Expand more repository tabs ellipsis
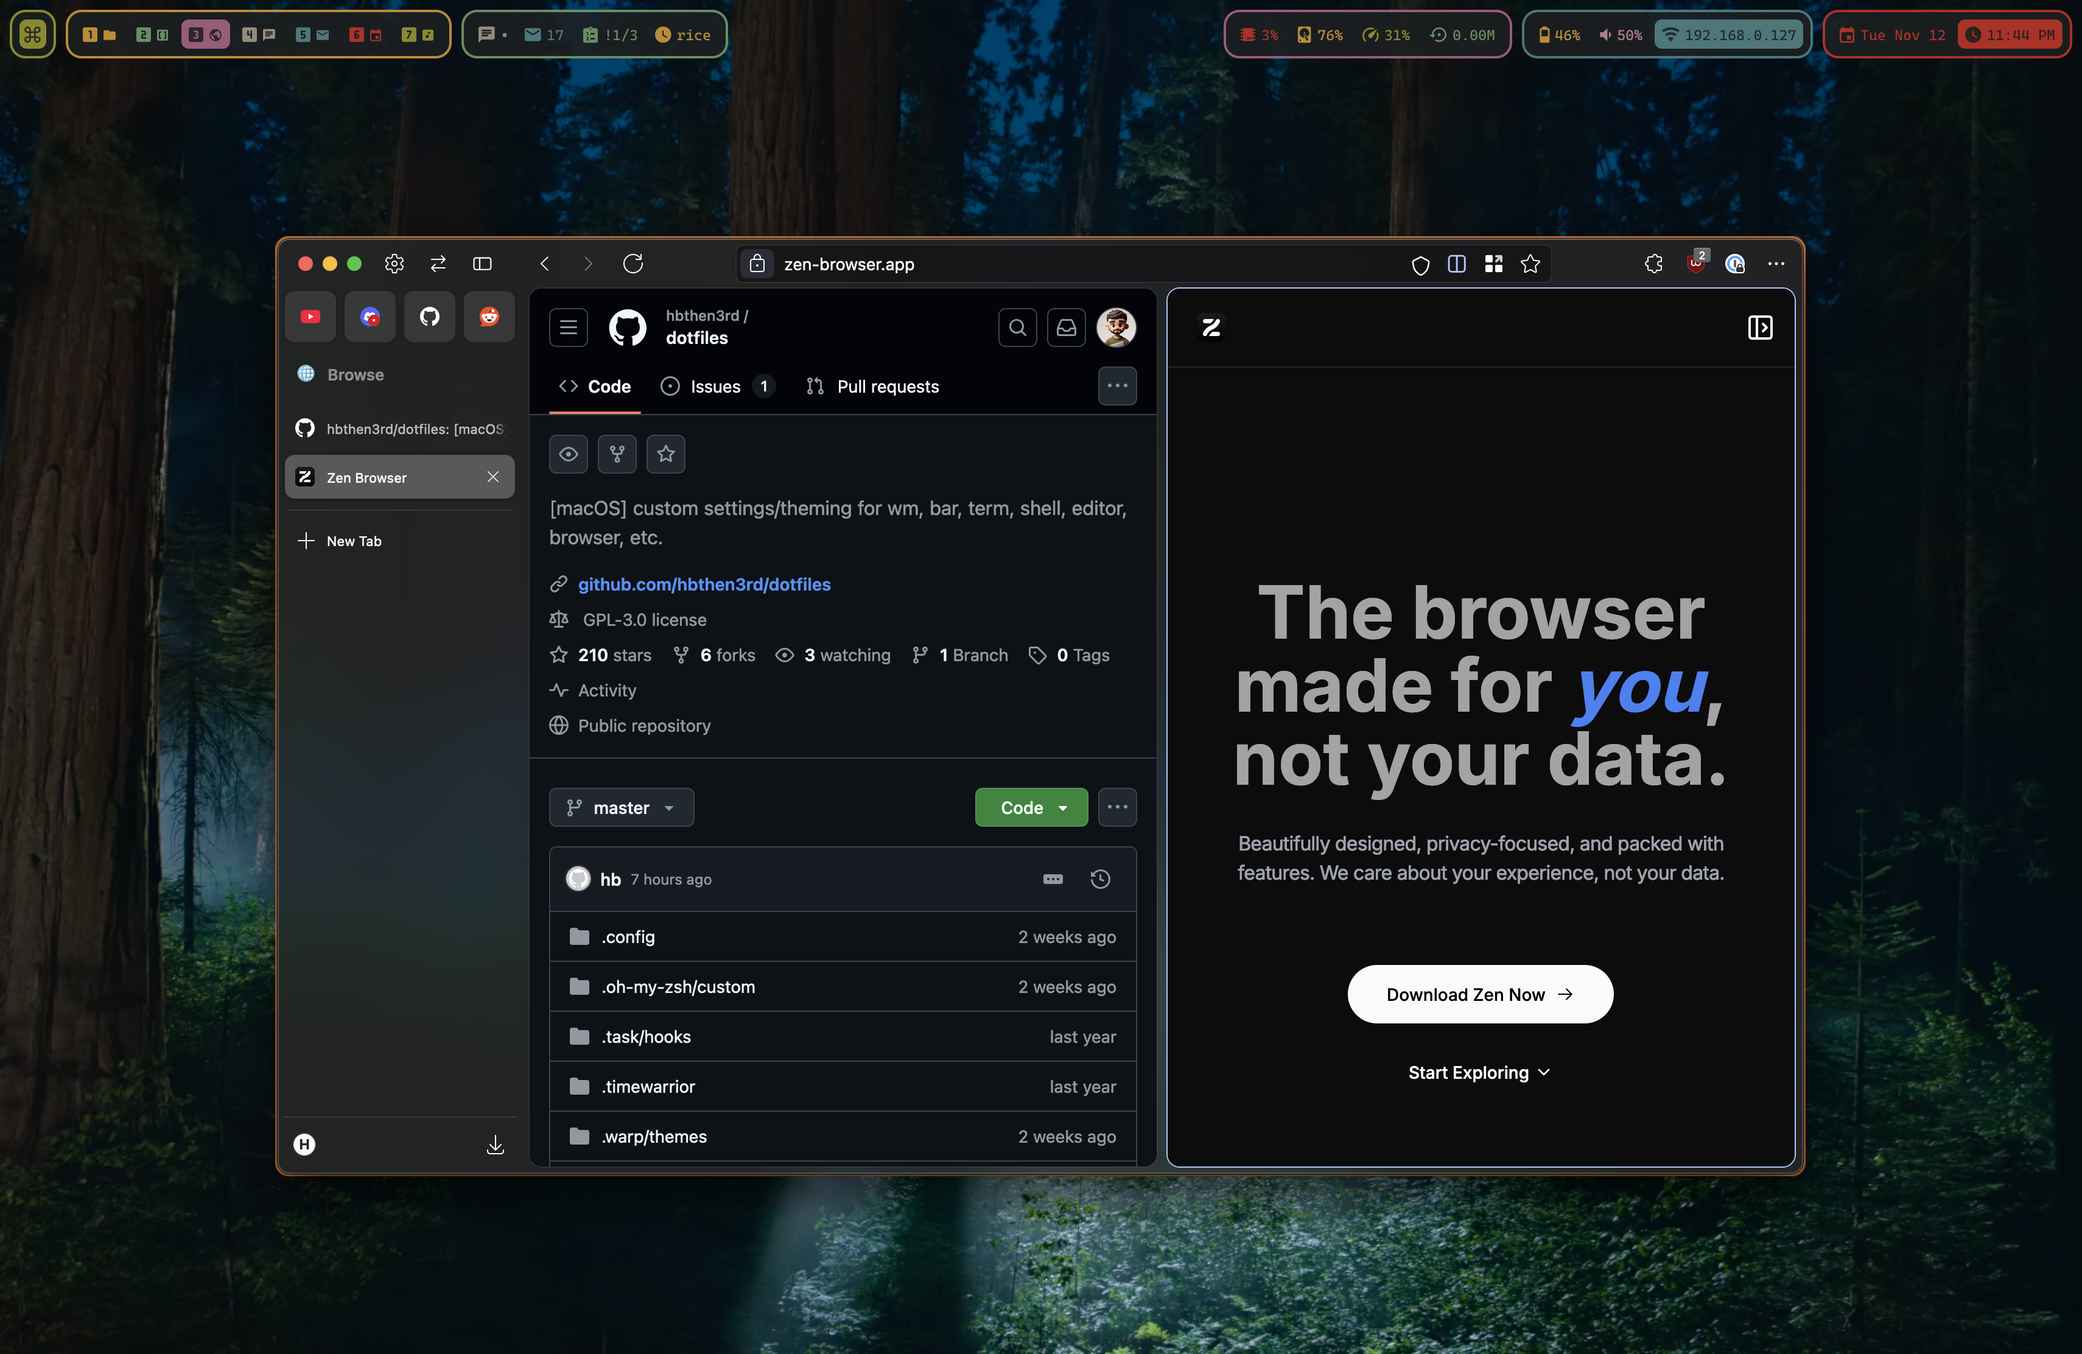The image size is (2082, 1354). point(1117,386)
